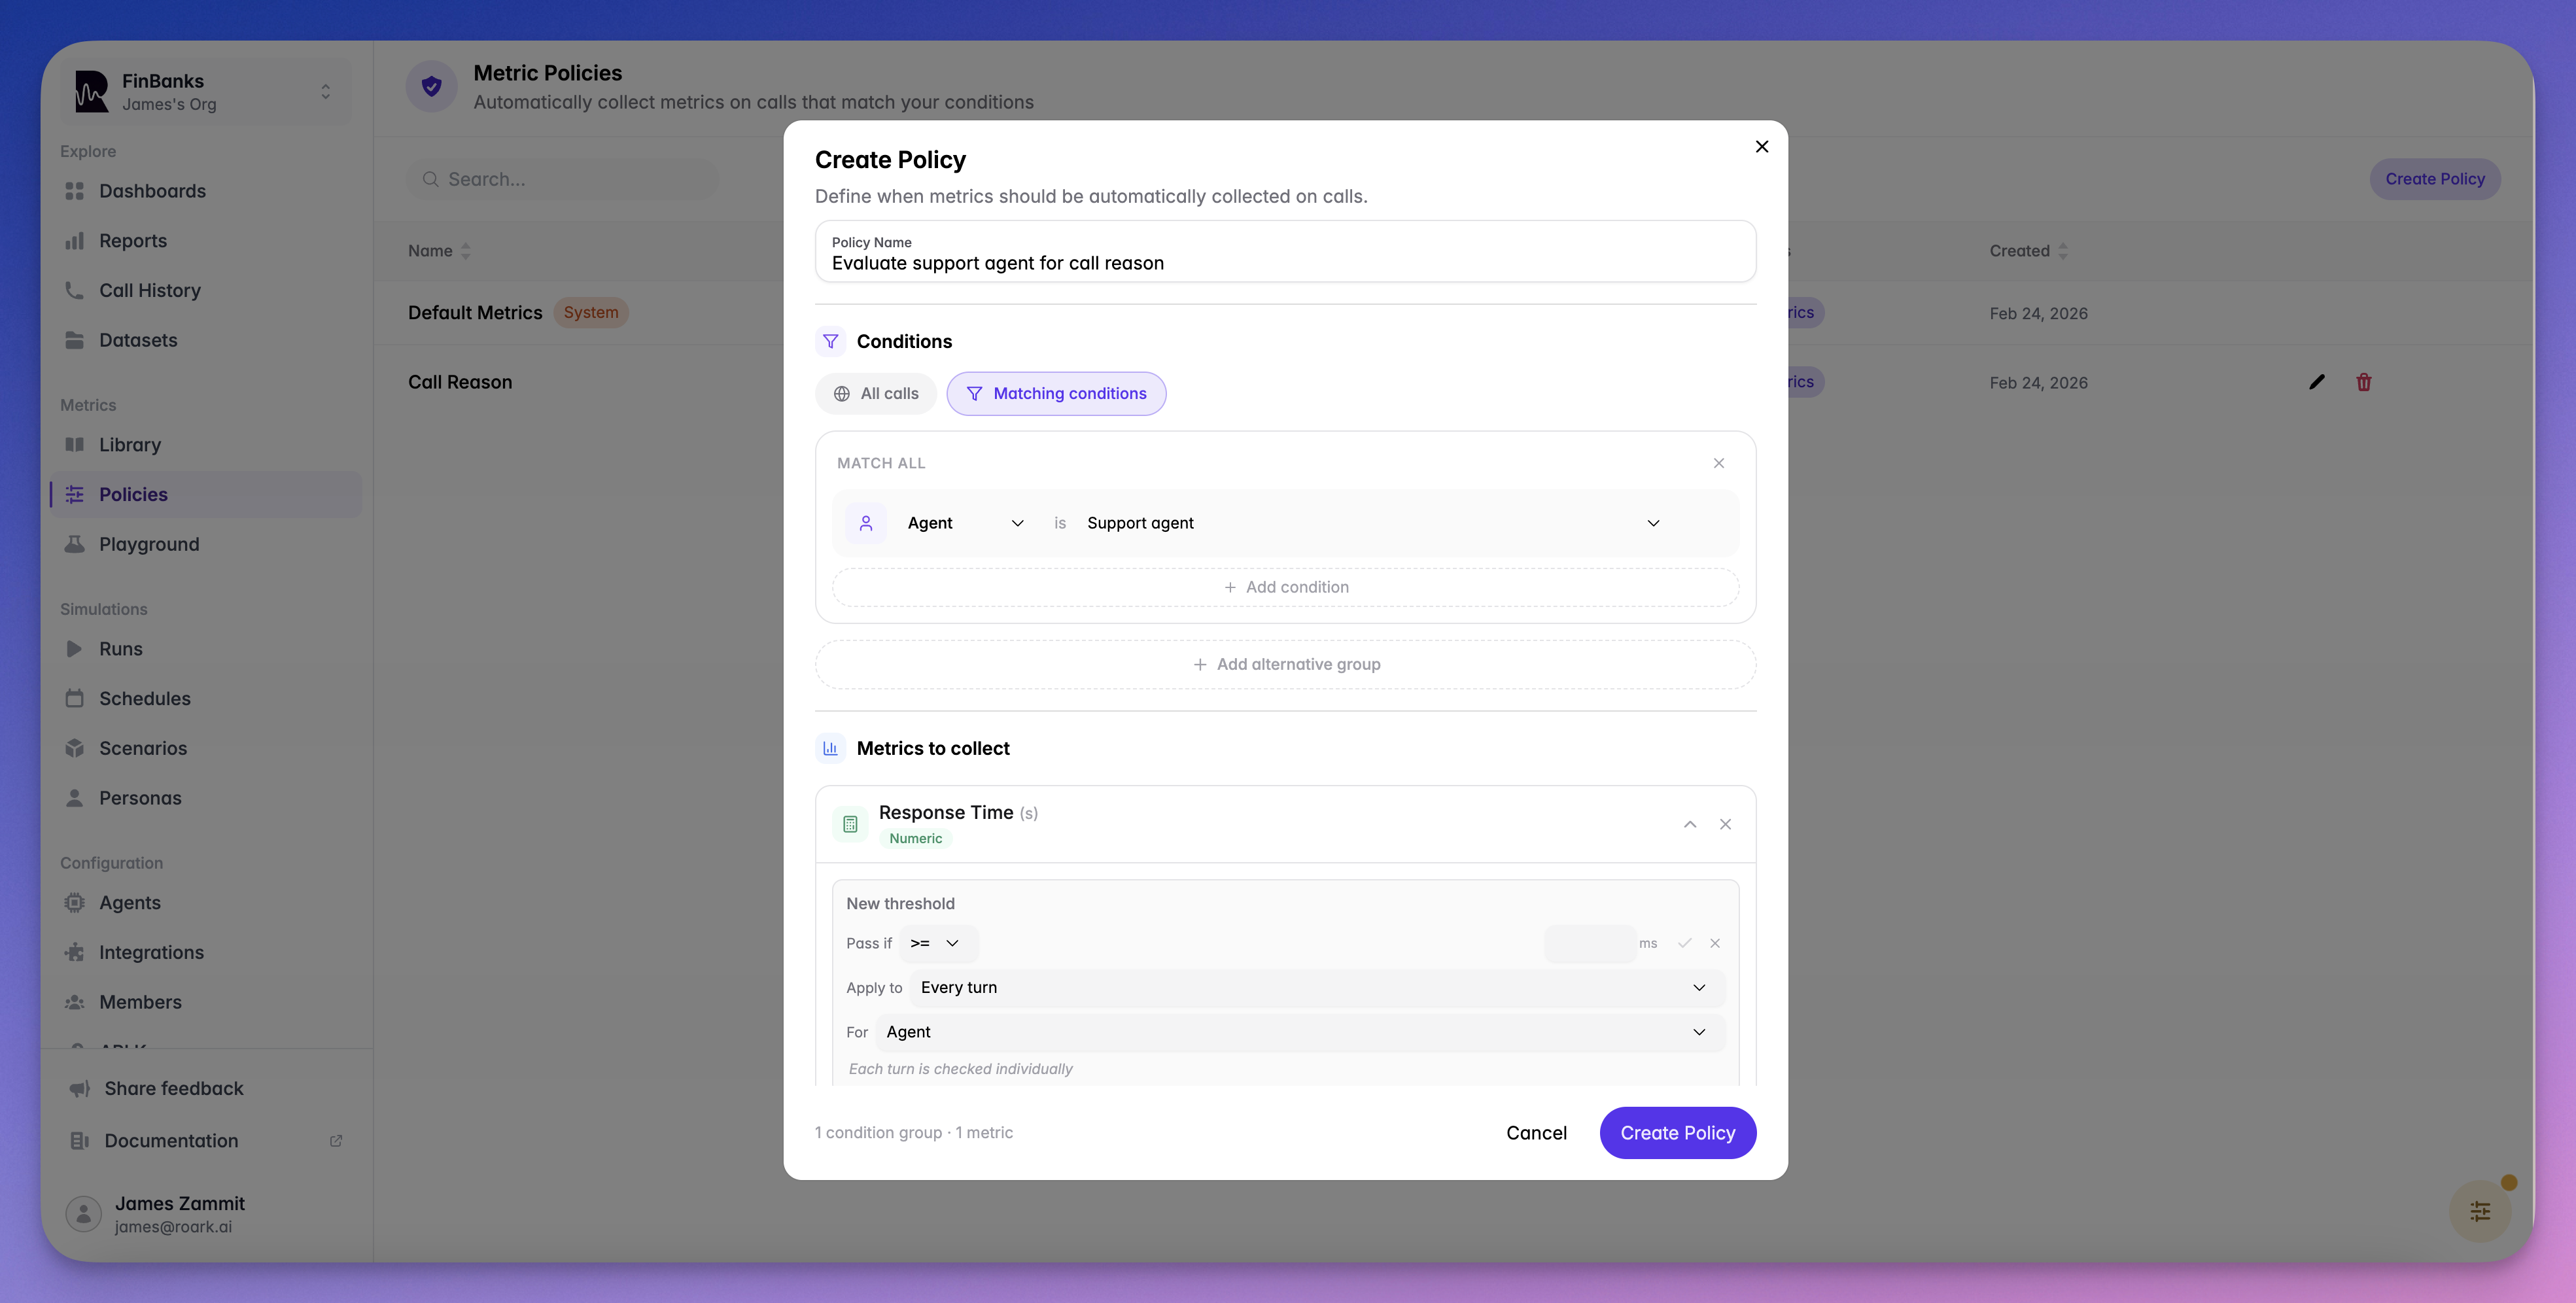Confirm the new threshold checkmark
Viewport: 2576px width, 1303px height.
click(x=1684, y=943)
